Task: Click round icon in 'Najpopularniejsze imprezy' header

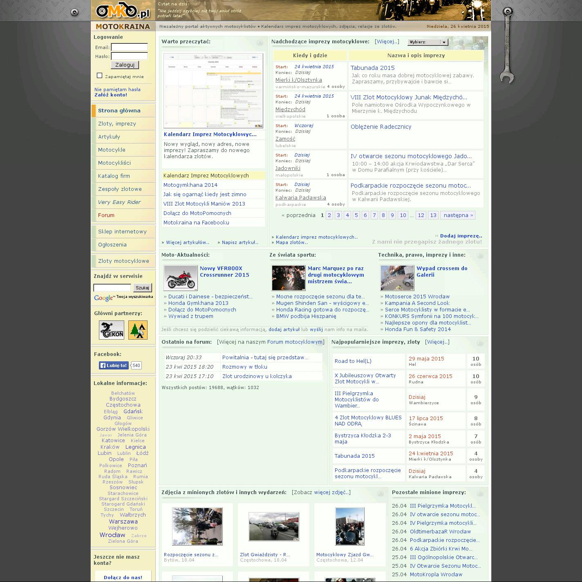Action: 480,343
